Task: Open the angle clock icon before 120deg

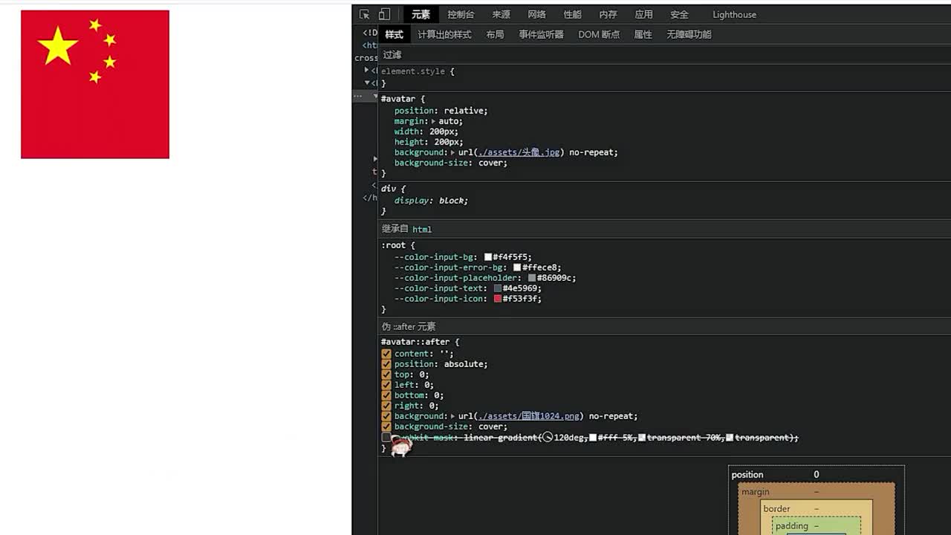Action: coord(548,438)
